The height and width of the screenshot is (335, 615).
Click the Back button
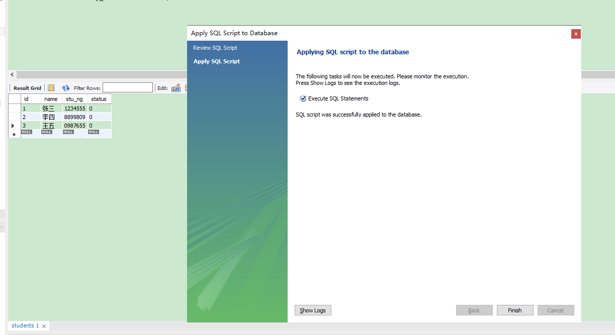(x=474, y=310)
